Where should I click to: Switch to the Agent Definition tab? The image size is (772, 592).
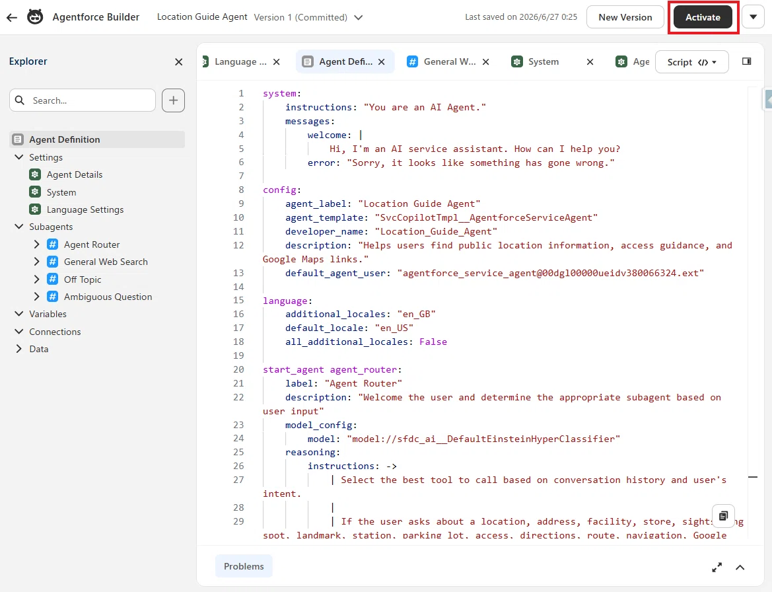(x=345, y=61)
